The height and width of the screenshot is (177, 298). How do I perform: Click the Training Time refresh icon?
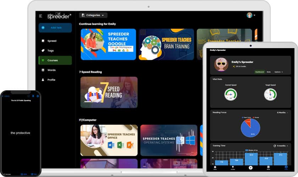[x=275, y=146]
